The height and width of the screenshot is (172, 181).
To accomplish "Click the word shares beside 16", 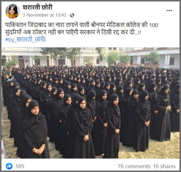I will pyautogui.click(x=168, y=166).
